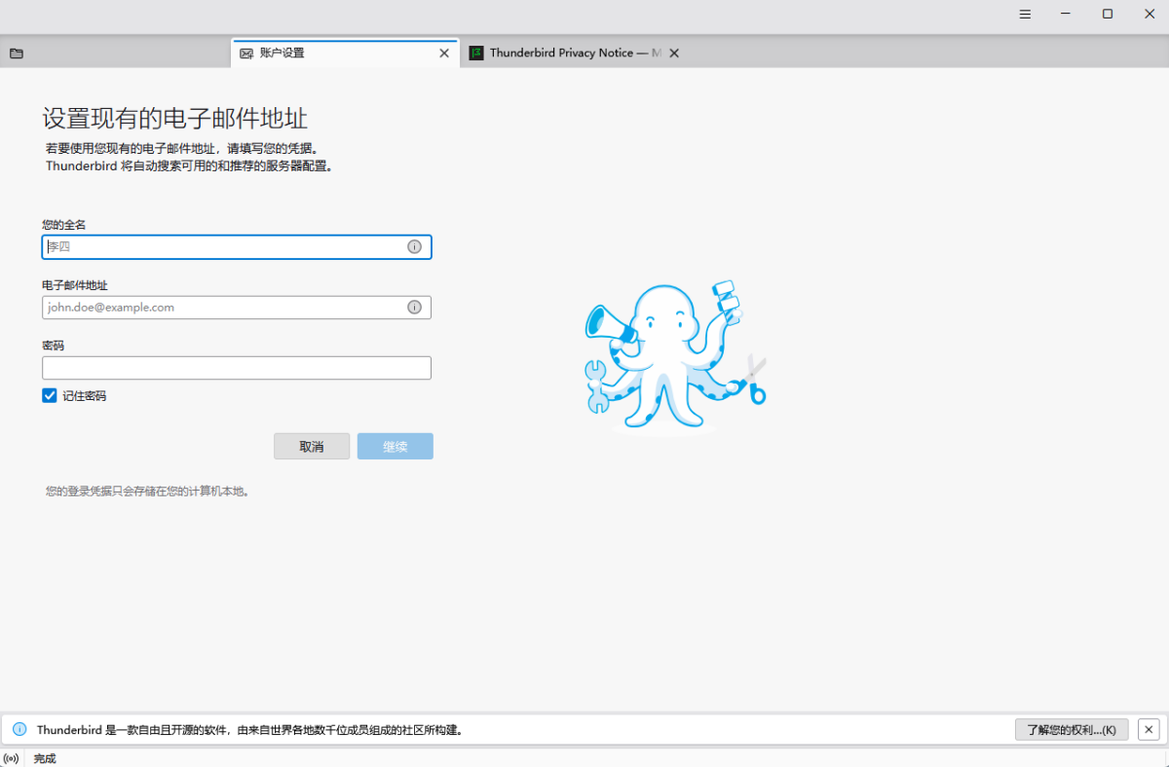Focus the 电子邮件地址 input field

point(224,308)
